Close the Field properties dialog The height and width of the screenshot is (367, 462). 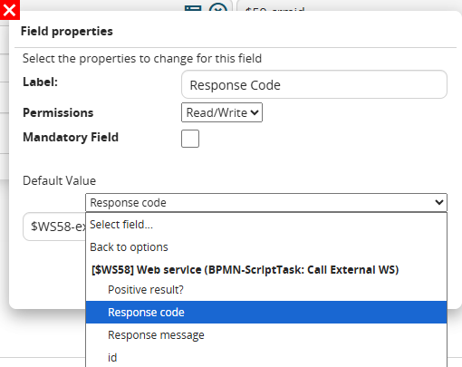coord(10,10)
